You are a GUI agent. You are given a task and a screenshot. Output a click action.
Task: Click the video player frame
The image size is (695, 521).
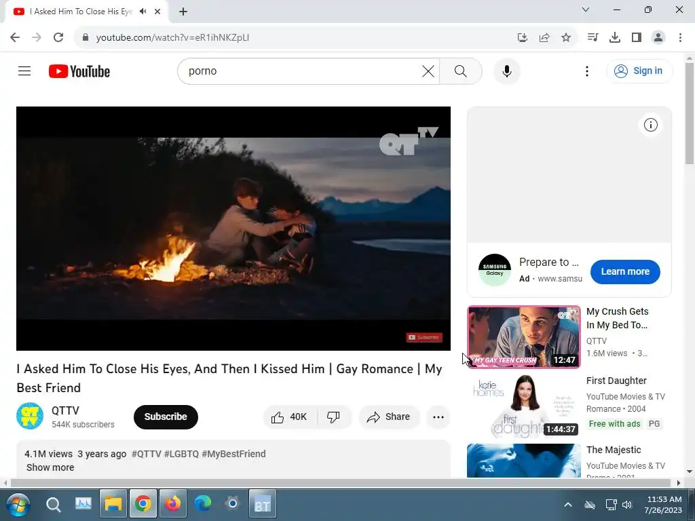click(x=233, y=228)
